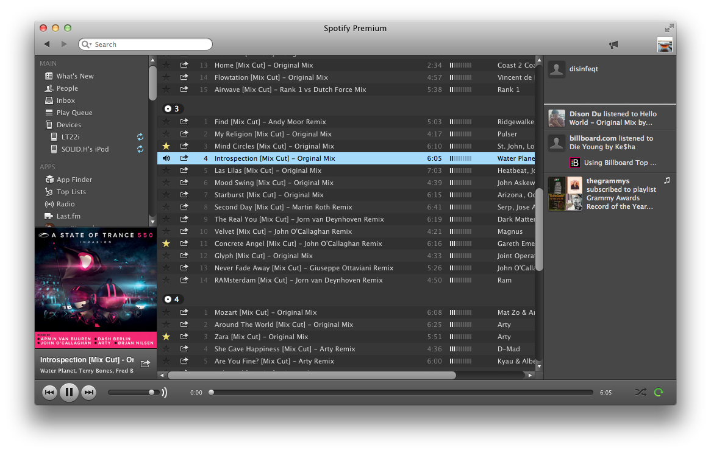Share Flowtation [Mix Cut] track
This screenshot has height=453, width=711.
(x=184, y=77)
